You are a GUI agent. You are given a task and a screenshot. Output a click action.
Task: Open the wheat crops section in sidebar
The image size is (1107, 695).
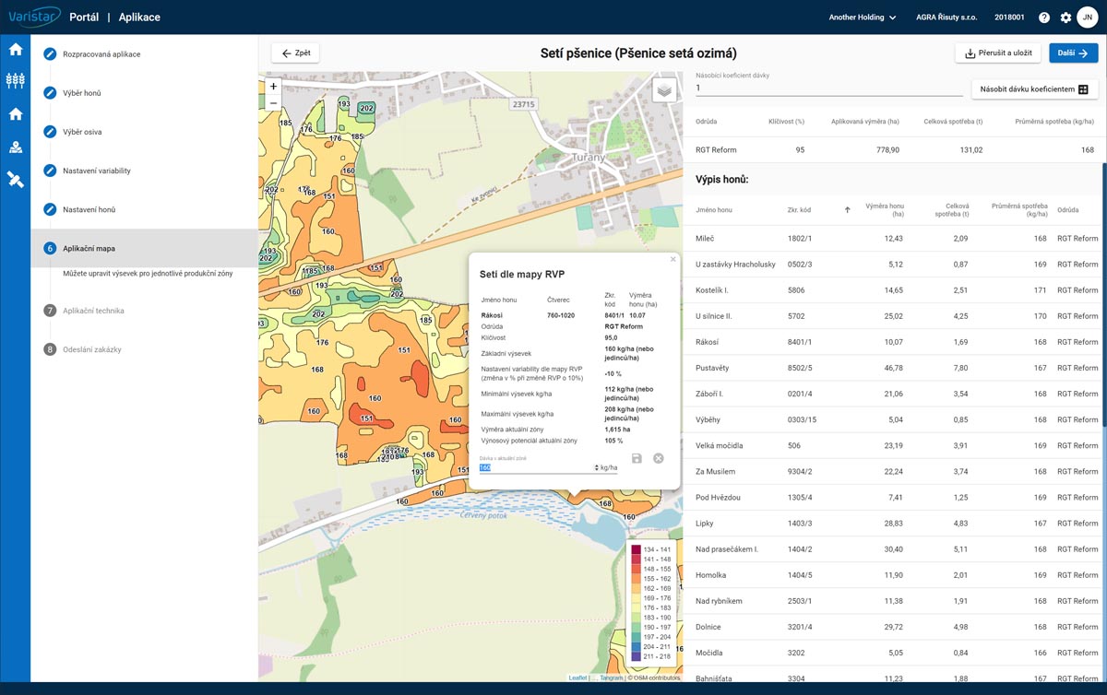click(x=15, y=81)
